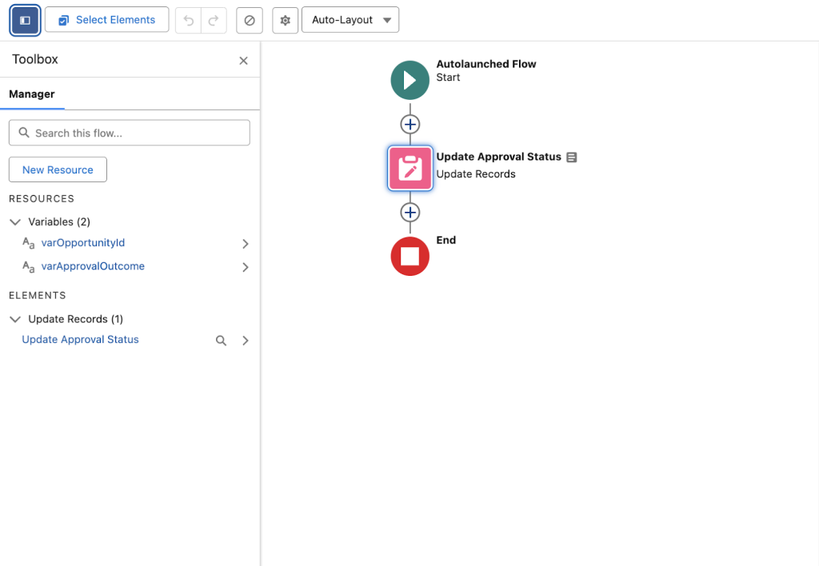The height and width of the screenshot is (566, 819).
Task: Collapse the Variables (2) section
Action: tap(15, 222)
